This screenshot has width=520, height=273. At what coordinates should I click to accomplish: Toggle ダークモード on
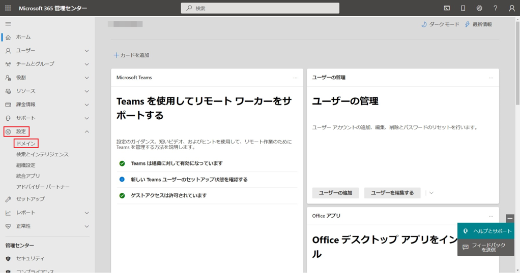[x=440, y=24]
